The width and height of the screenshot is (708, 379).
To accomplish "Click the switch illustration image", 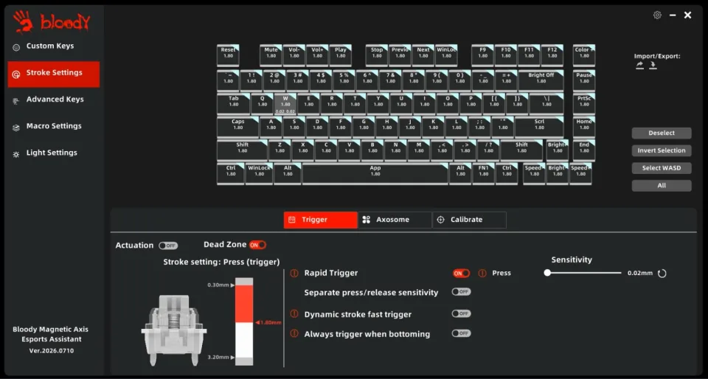I will coord(174,330).
